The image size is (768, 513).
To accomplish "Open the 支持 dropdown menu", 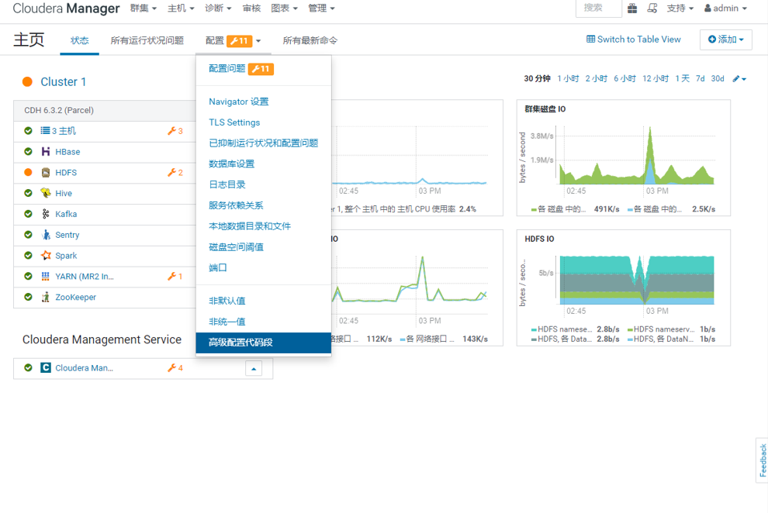I will pos(680,9).
